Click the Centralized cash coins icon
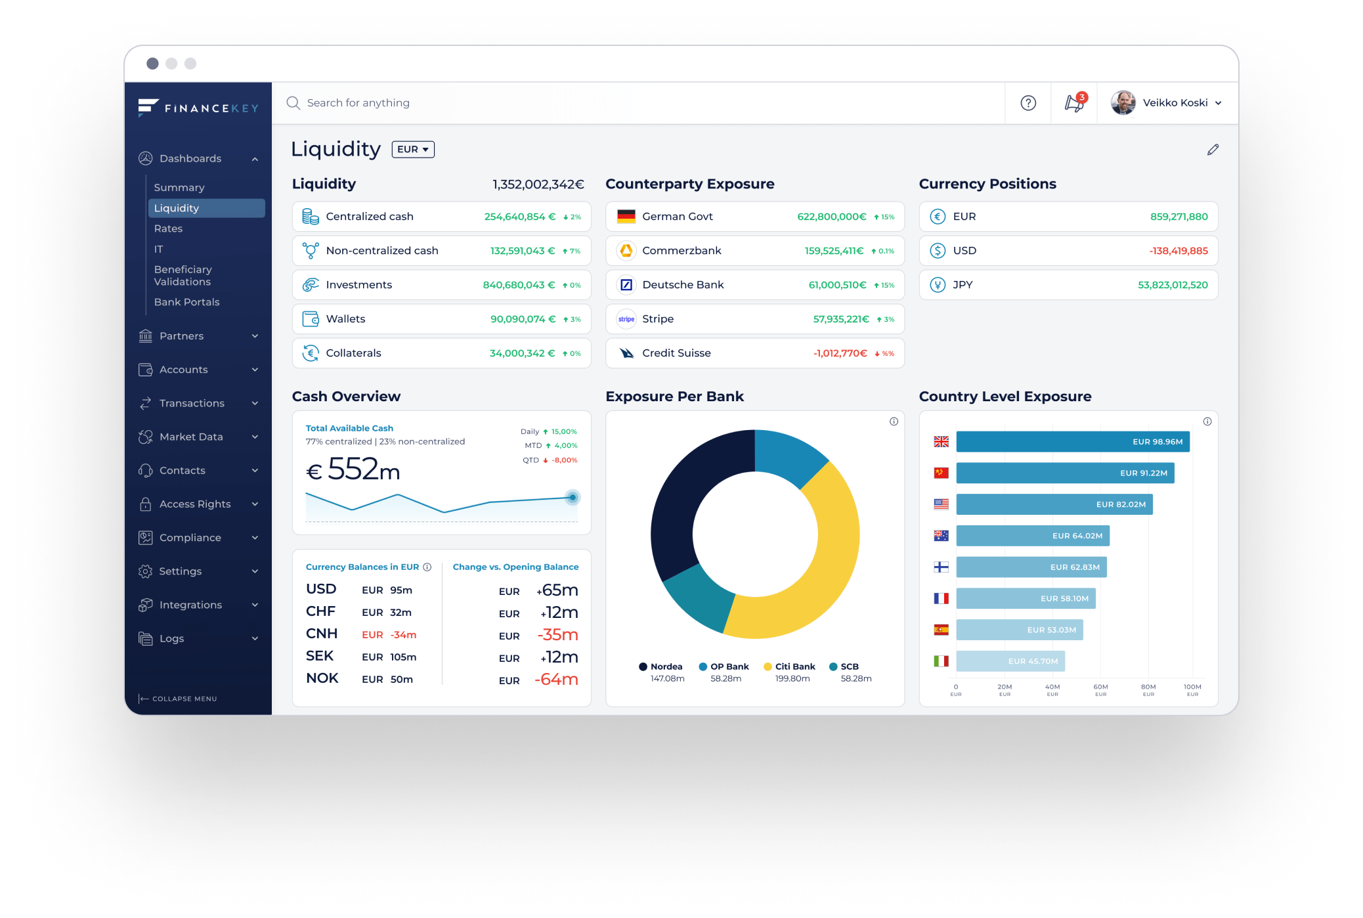This screenshot has width=1363, height=918. (311, 217)
